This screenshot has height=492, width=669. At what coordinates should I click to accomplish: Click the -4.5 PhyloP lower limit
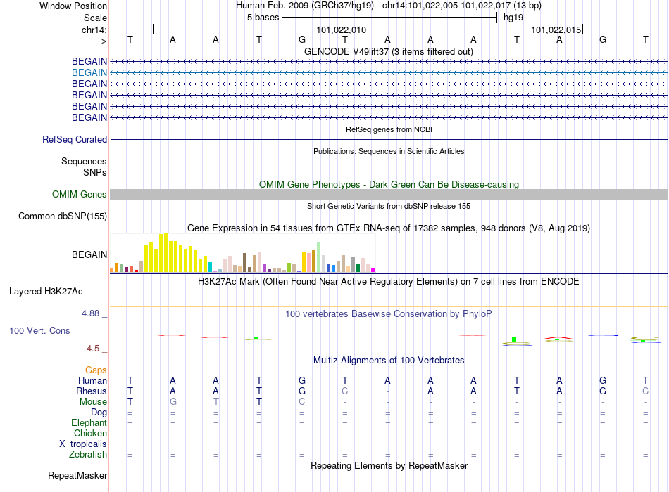click(x=92, y=349)
